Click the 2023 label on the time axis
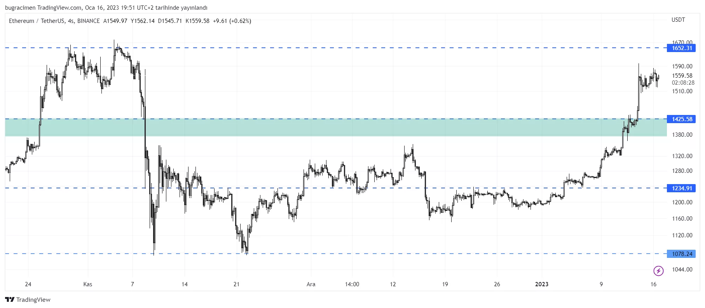 [541, 284]
